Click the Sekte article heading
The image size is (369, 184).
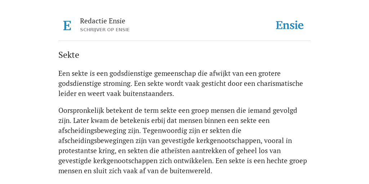(69, 55)
